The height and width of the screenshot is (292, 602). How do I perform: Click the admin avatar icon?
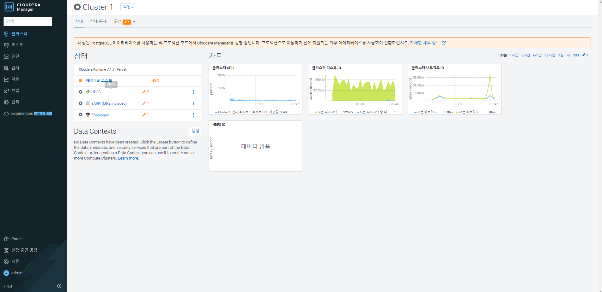[6, 273]
